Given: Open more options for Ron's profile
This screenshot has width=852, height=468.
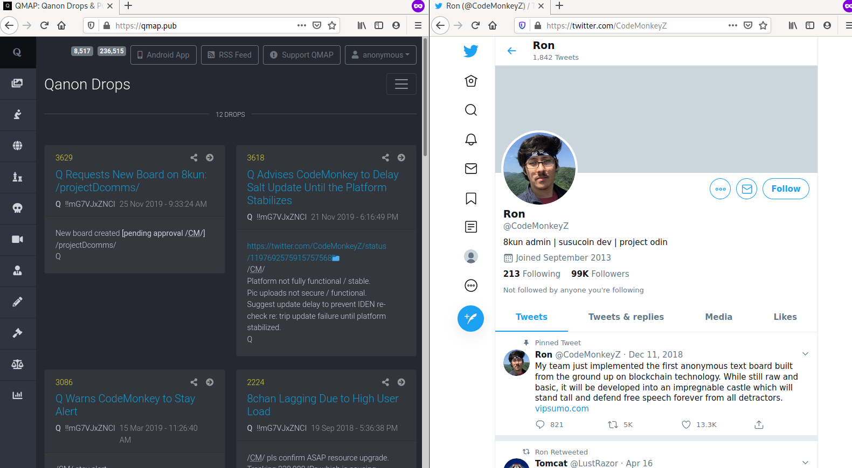Looking at the screenshot, I should point(721,189).
